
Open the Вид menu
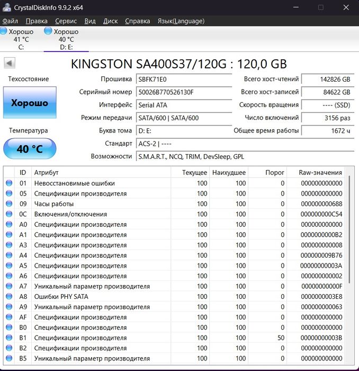click(90, 21)
